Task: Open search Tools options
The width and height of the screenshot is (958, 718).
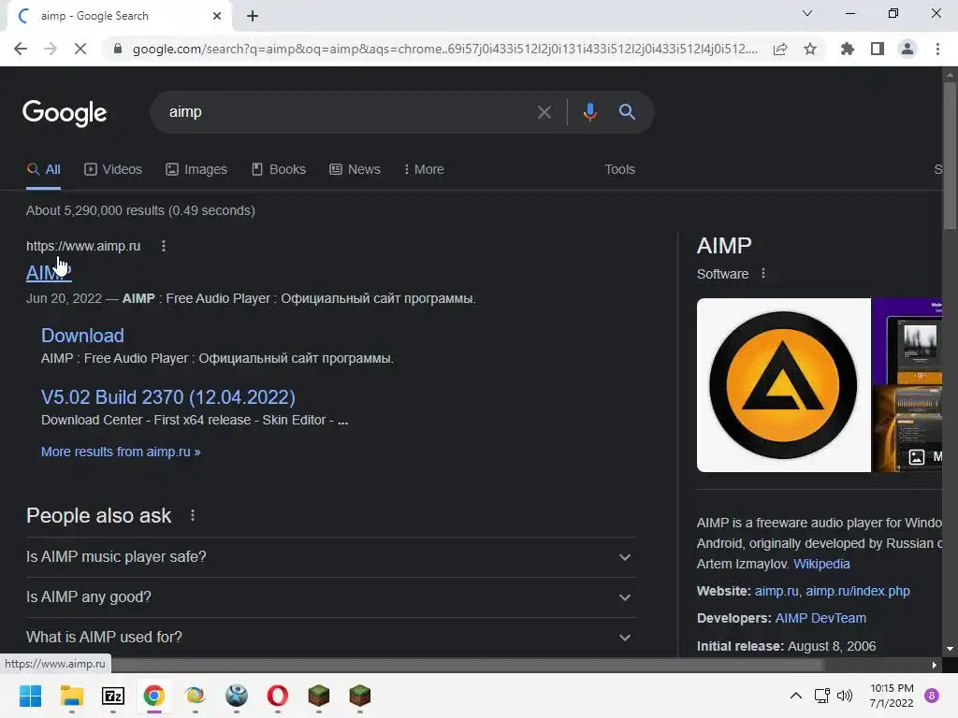Action: [619, 170]
